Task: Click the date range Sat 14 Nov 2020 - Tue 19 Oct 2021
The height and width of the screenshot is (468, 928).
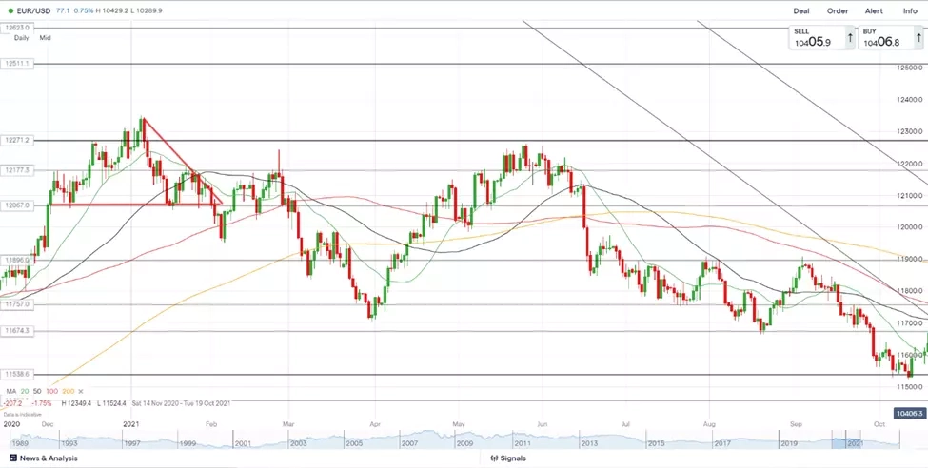Action: (181, 403)
